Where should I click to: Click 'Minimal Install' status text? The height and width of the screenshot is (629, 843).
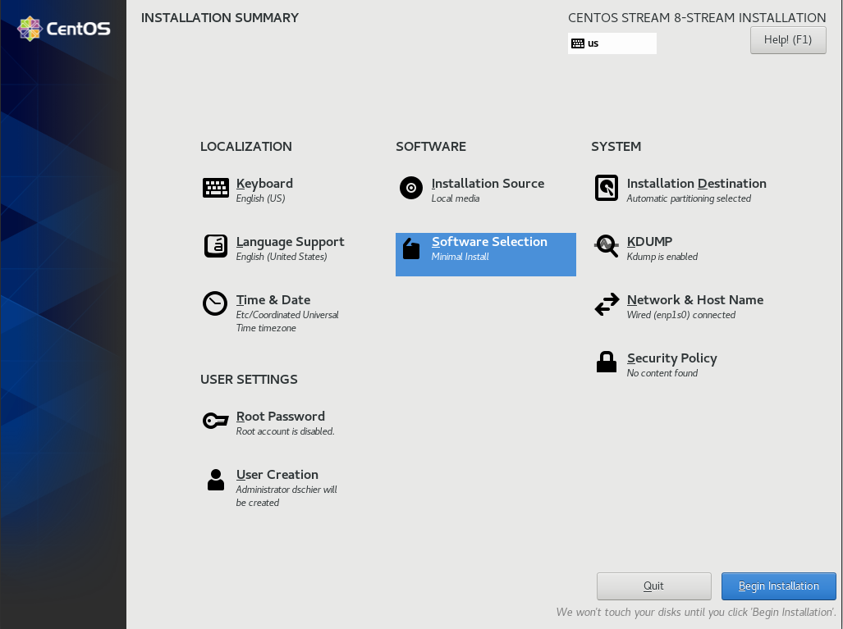[x=460, y=257]
